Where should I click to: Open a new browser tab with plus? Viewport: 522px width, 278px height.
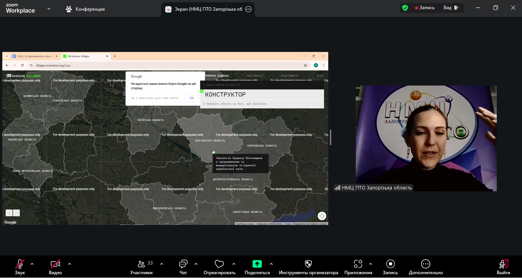click(x=115, y=56)
